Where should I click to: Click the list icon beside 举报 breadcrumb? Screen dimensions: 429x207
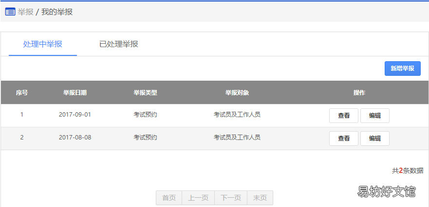point(10,12)
